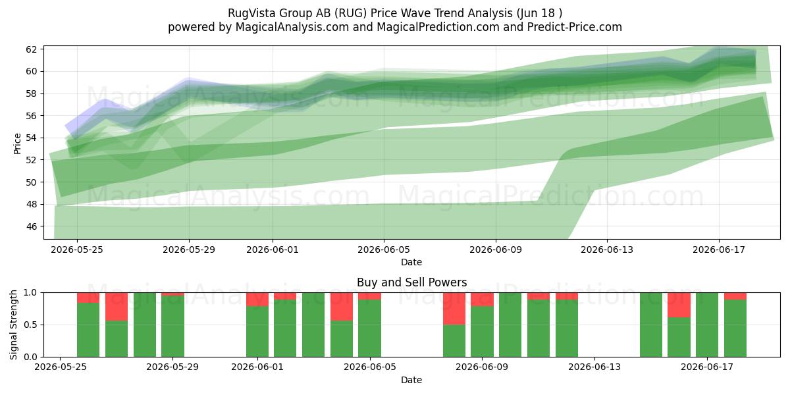The image size is (790, 395).
Task: Click 2026-05-29 date tick on price chart
Action: pyautogui.click(x=189, y=250)
